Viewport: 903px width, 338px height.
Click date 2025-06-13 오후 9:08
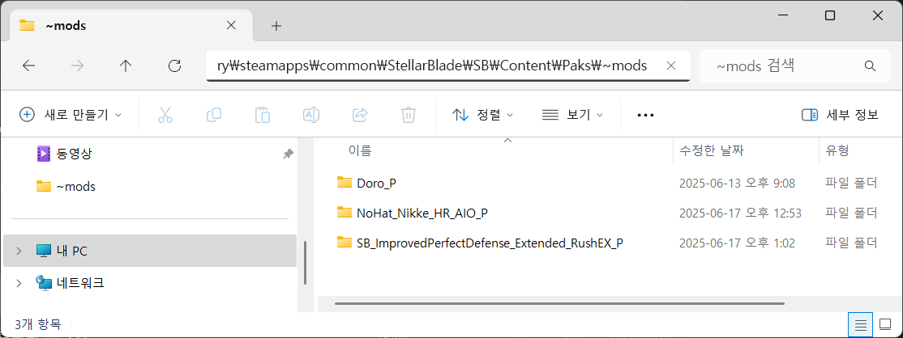click(x=737, y=183)
